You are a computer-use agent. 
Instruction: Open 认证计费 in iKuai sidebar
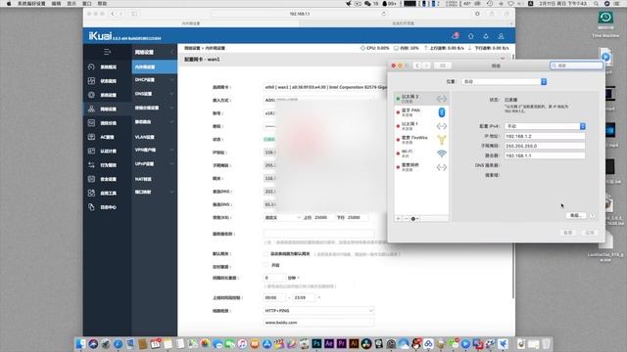[107, 151]
